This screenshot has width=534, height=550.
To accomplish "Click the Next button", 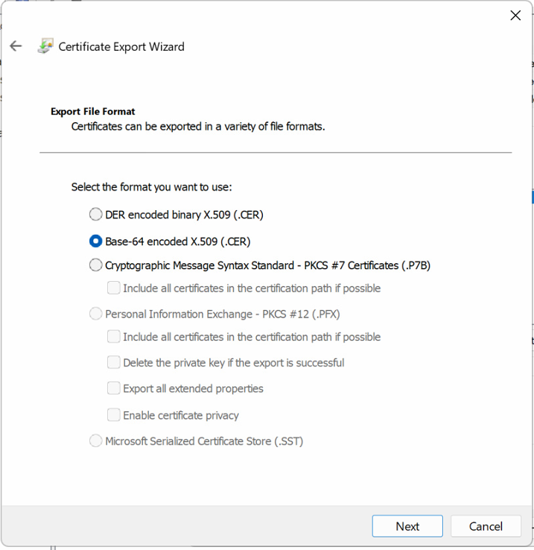I will (x=407, y=526).
